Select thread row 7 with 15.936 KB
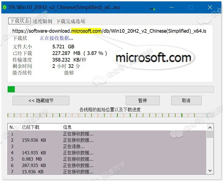This screenshot has height=181, width=223. [107, 172]
